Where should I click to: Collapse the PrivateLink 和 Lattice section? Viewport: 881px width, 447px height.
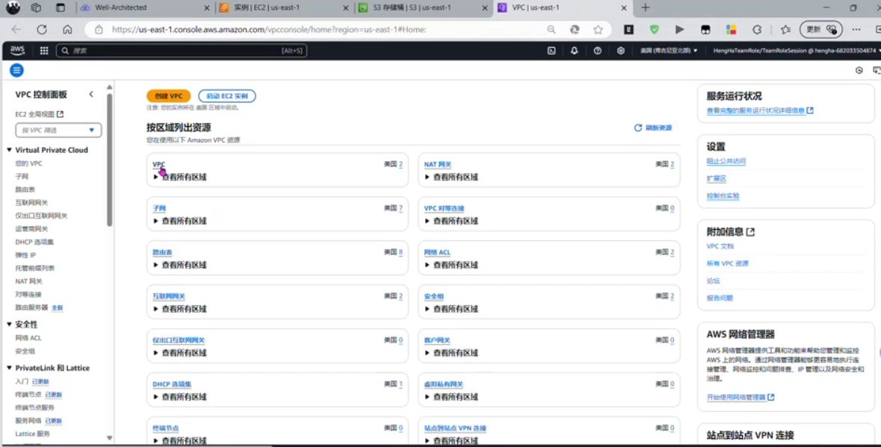(x=9, y=368)
